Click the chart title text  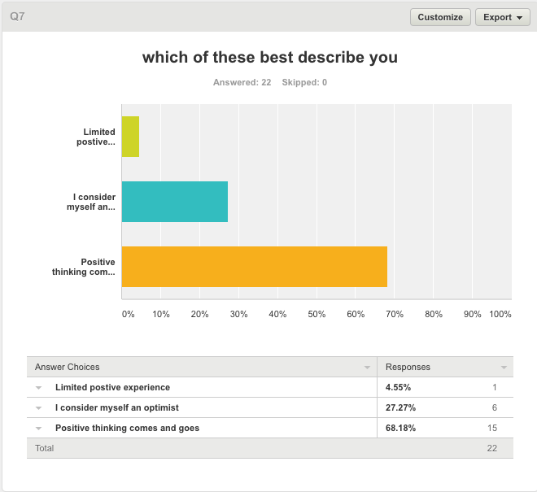(x=269, y=58)
